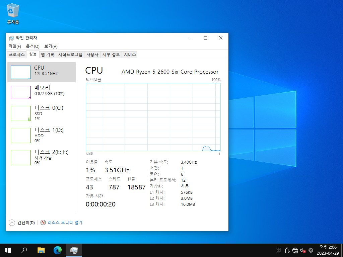This screenshot has width=343, height=257.
Task: Open the 옵션(O) menu
Action: point(32,46)
